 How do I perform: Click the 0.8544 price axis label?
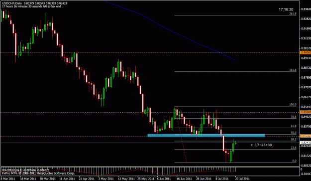306,107
